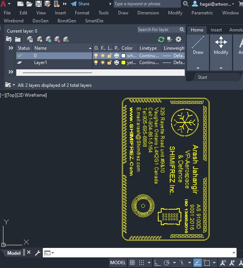This screenshot has height=268, width=243.
Task: Click the Open file folder icon
Action: tap(30, 4)
